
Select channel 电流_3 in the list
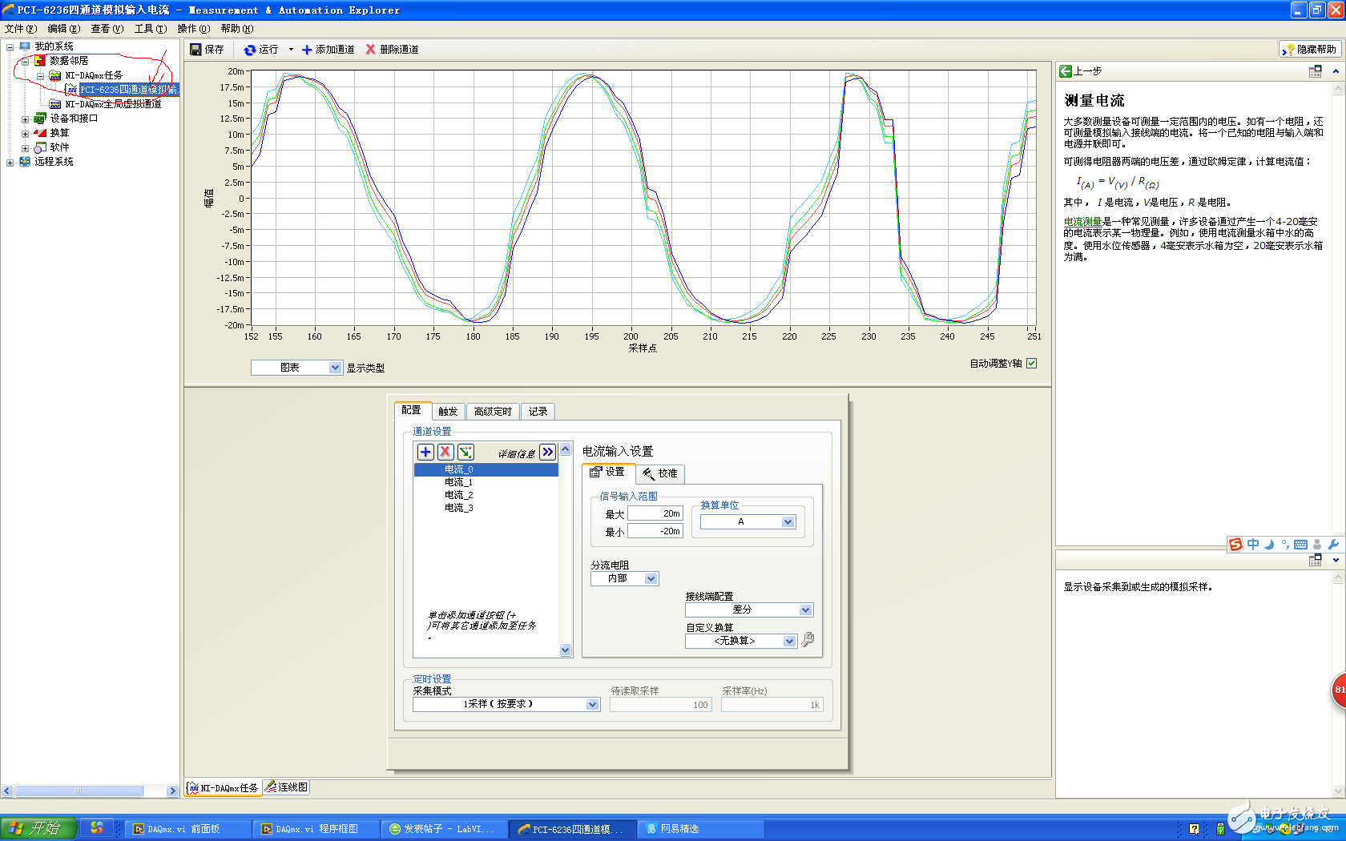pyautogui.click(x=486, y=508)
